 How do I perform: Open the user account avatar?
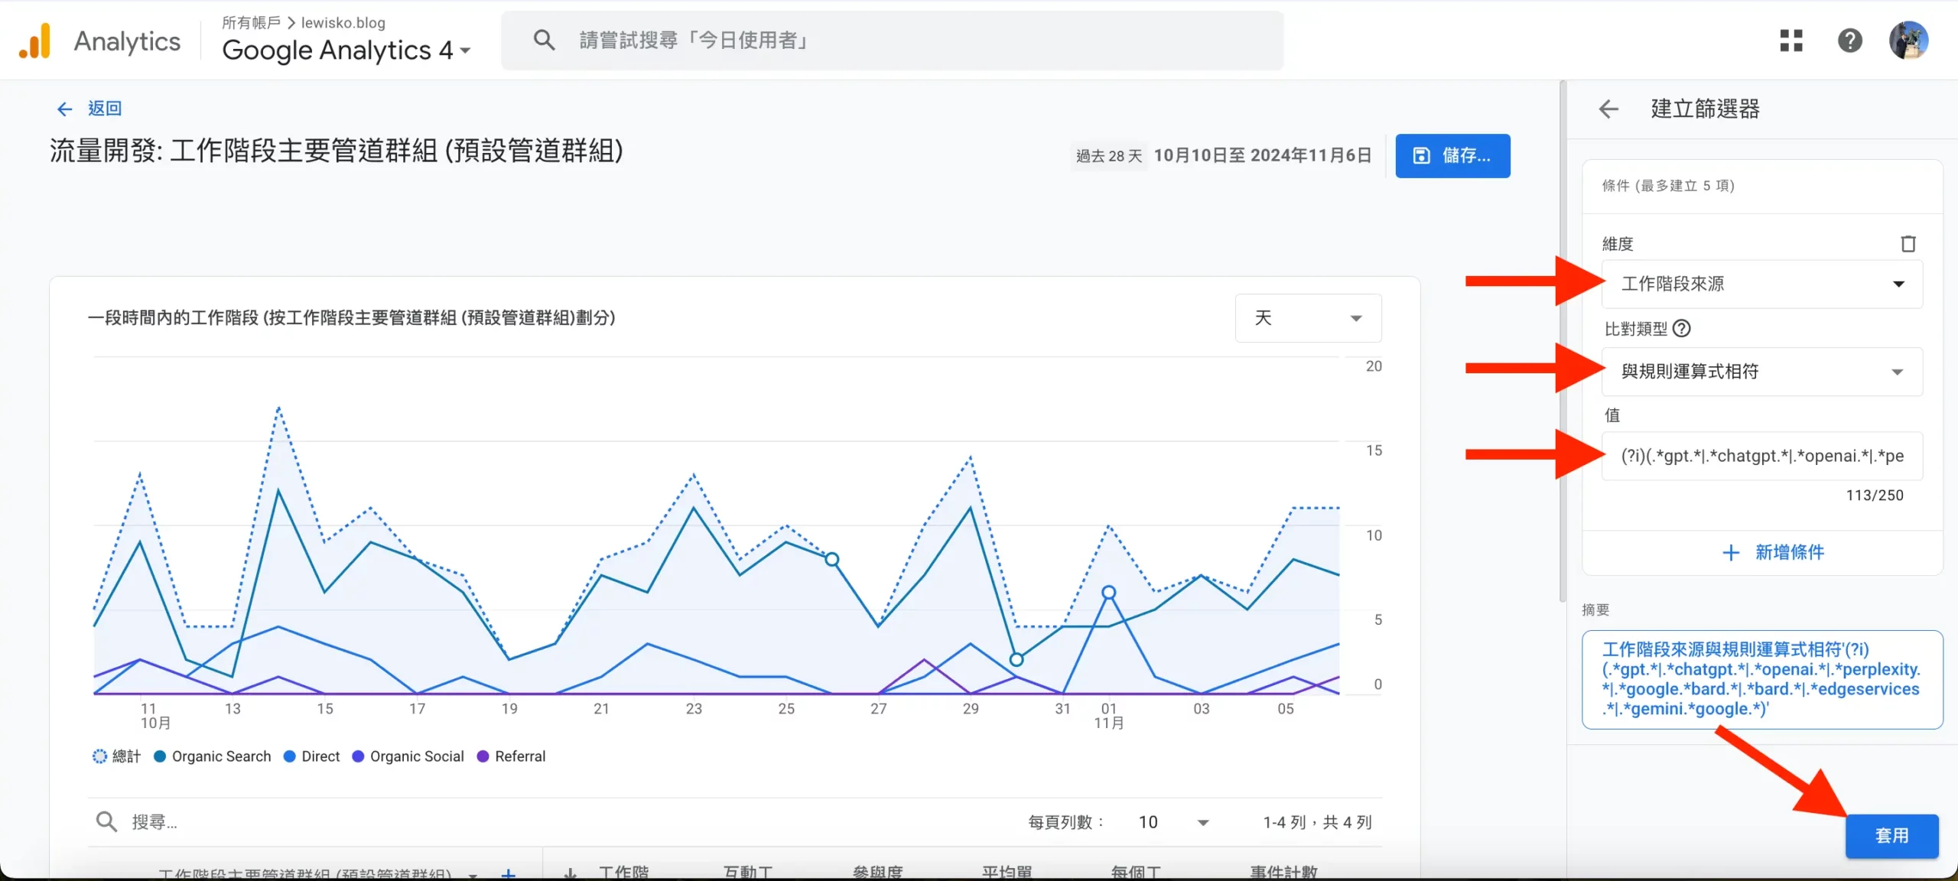[x=1908, y=41]
